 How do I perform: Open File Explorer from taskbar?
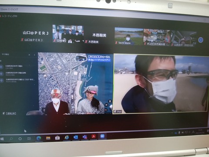point(48,138)
